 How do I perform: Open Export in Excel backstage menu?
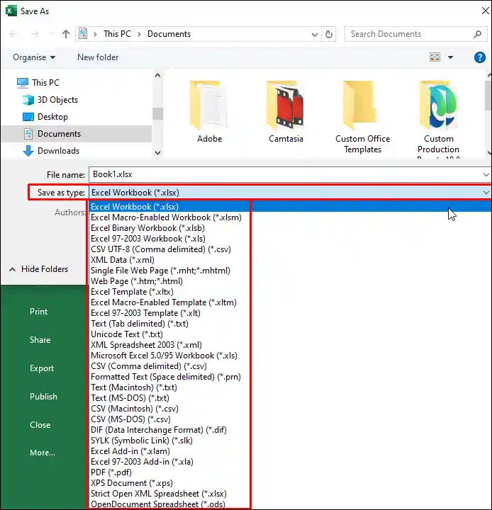coord(42,368)
